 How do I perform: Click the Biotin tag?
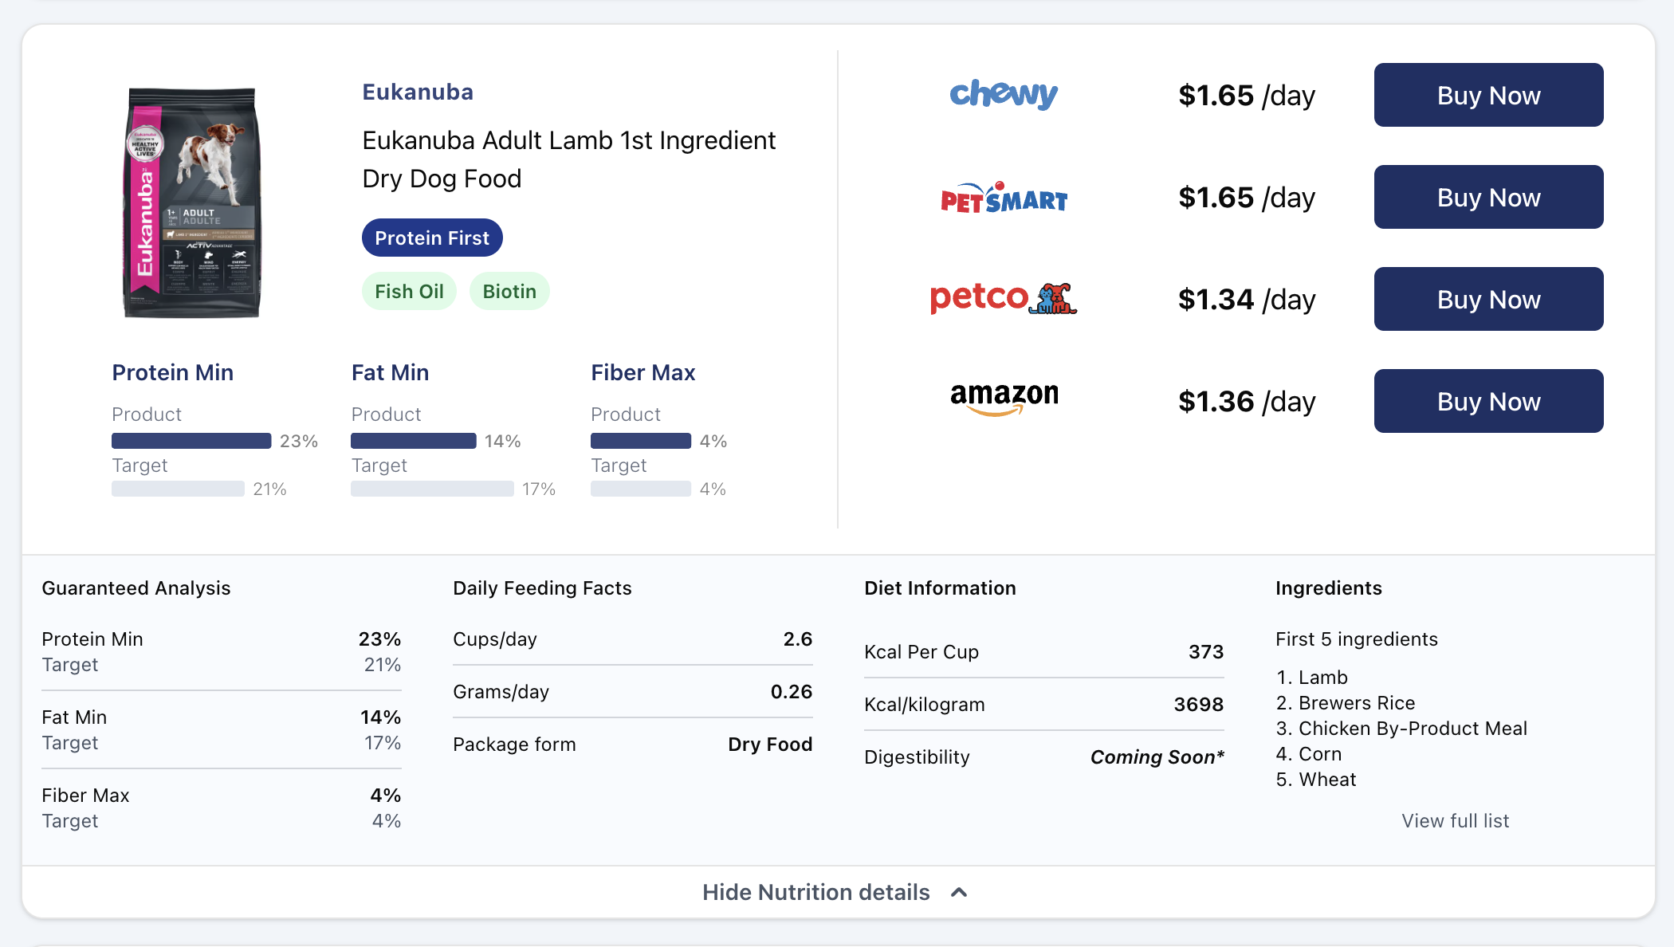coord(509,291)
